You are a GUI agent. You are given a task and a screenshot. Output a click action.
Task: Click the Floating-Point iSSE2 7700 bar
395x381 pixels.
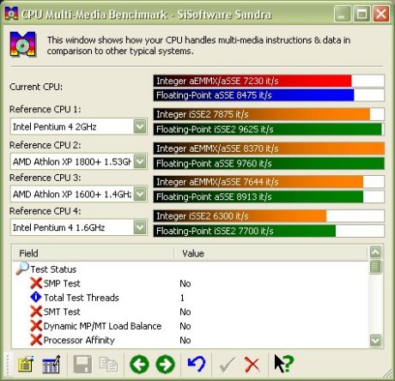point(269,231)
